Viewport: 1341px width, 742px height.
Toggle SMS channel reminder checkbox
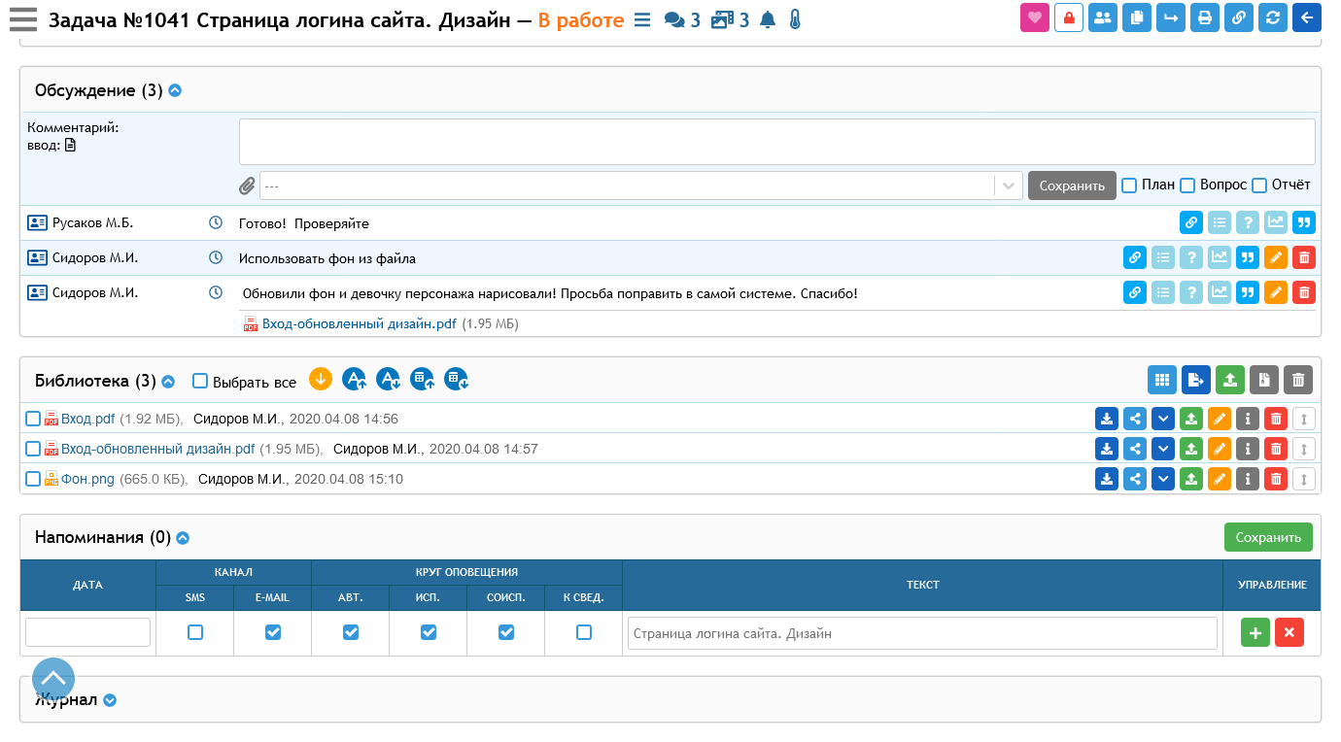(x=195, y=632)
